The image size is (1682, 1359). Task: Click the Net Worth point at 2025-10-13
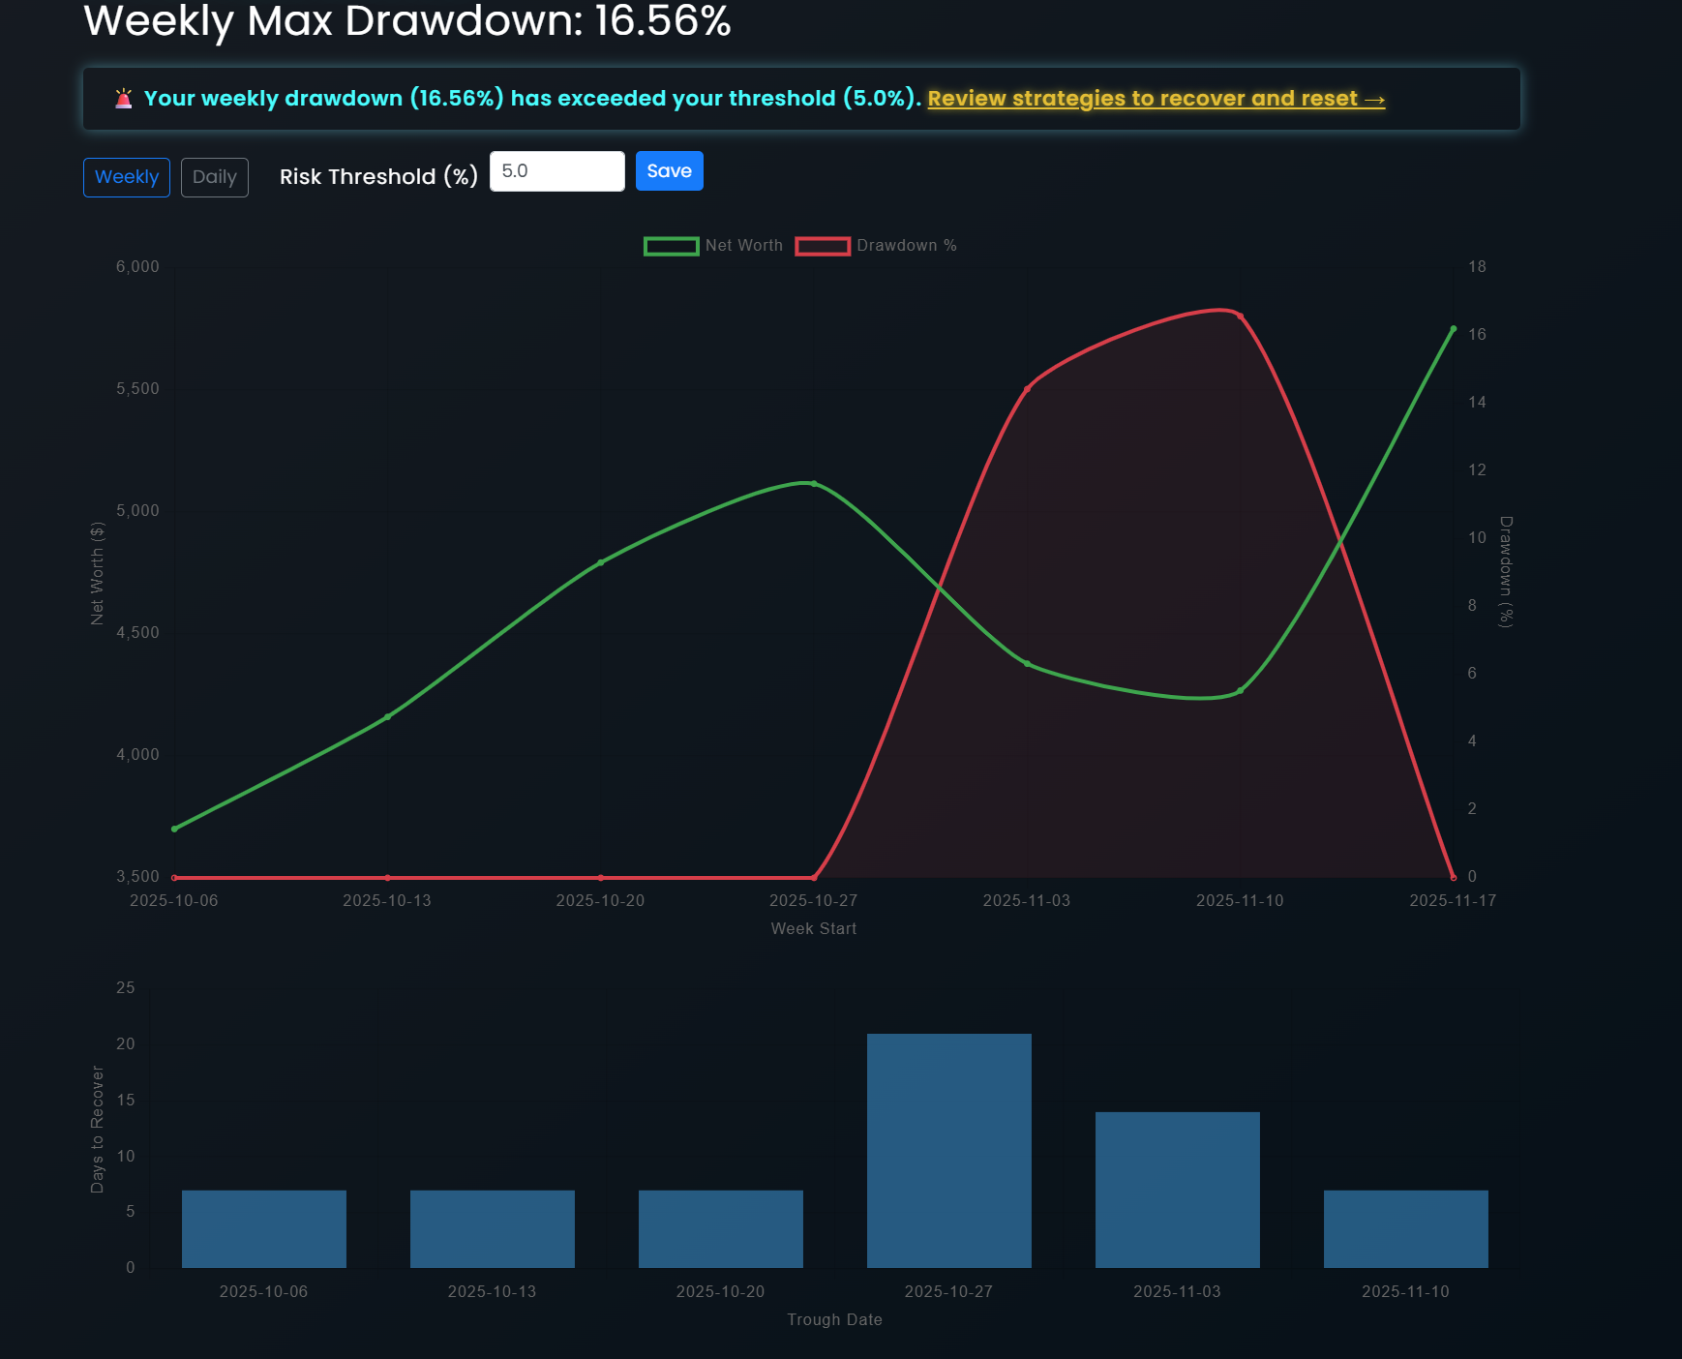[x=387, y=717]
